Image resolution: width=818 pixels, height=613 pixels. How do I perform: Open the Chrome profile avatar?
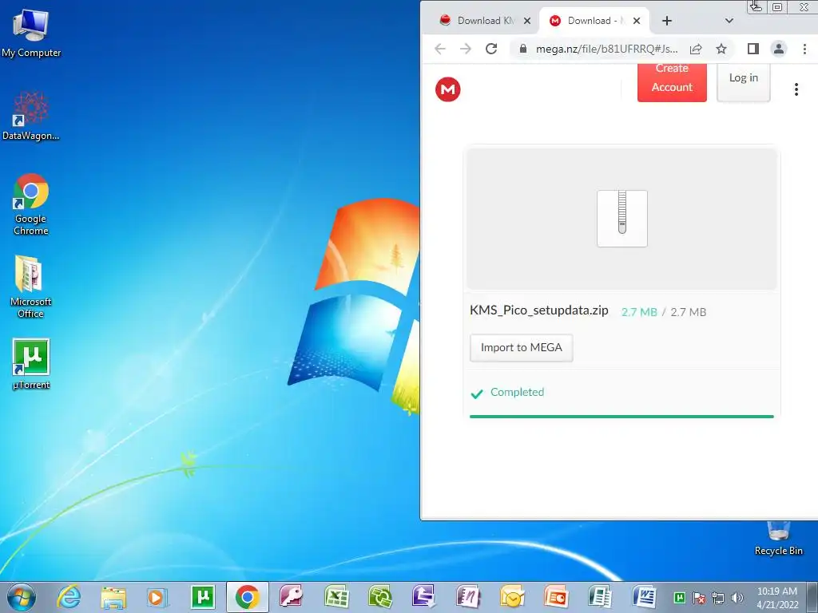point(778,49)
